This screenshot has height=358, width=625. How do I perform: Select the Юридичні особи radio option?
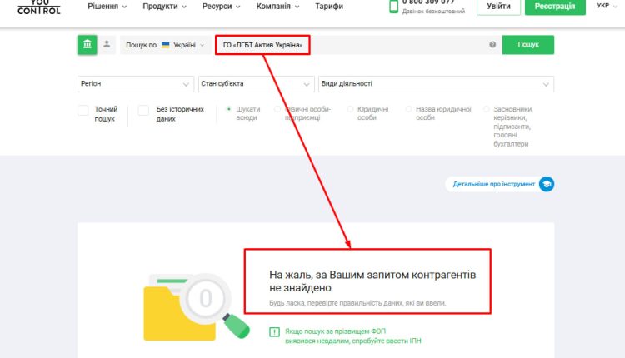click(350, 109)
